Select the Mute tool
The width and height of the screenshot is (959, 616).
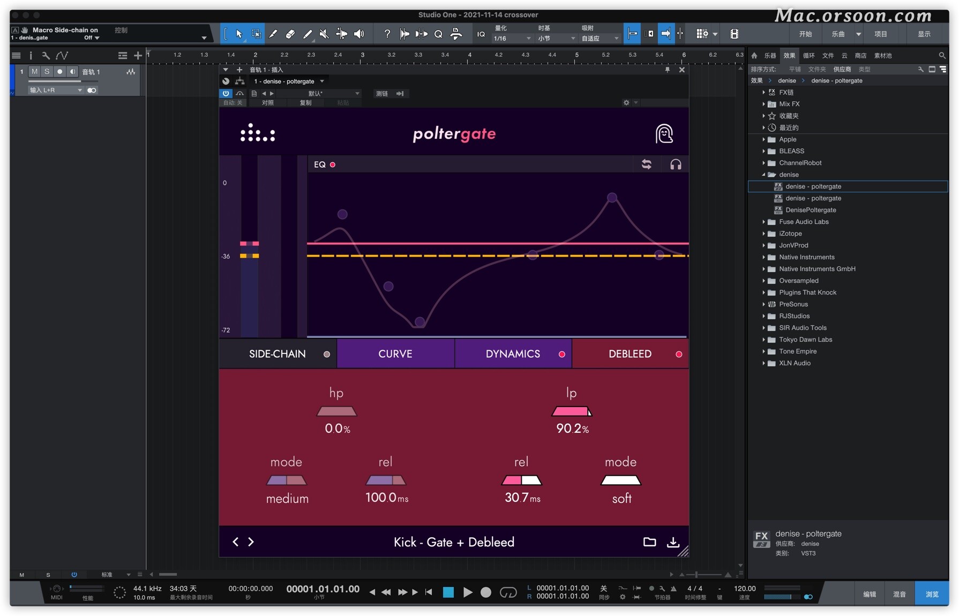(324, 34)
